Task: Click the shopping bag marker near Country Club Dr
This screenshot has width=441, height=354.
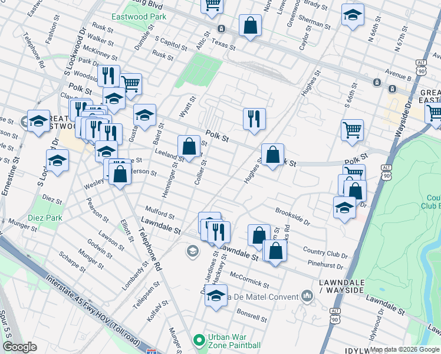Action: coord(275,251)
